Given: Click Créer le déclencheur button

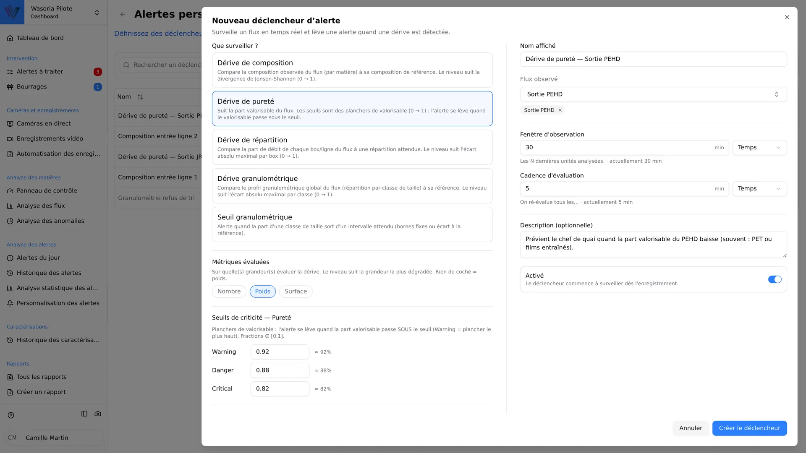Looking at the screenshot, I should tap(749, 428).
